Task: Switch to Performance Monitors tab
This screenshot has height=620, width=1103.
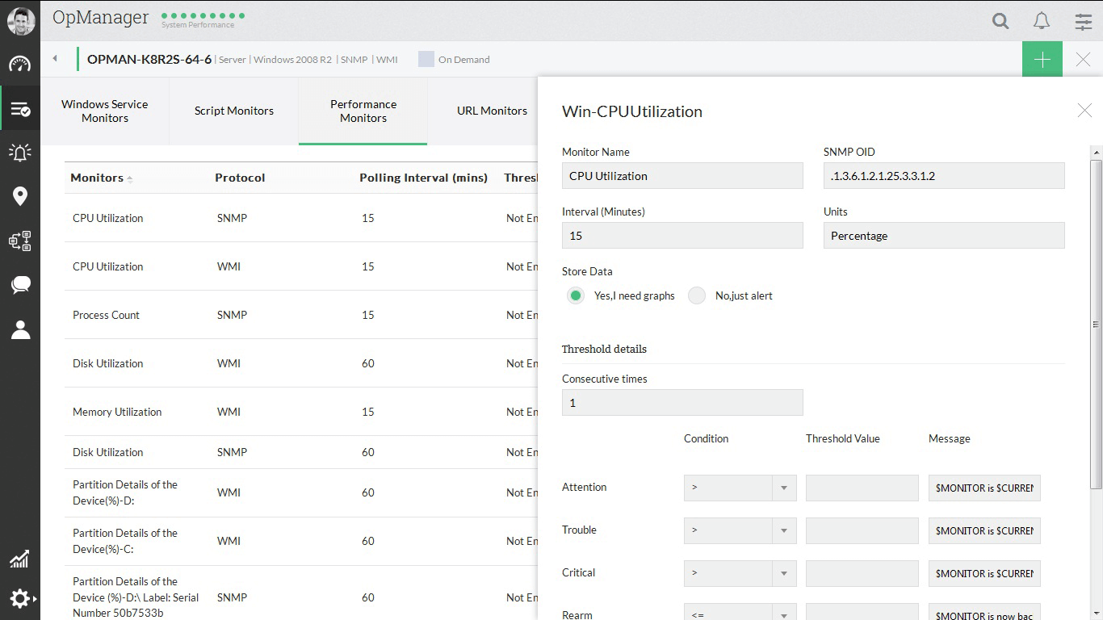Action: [x=363, y=111]
